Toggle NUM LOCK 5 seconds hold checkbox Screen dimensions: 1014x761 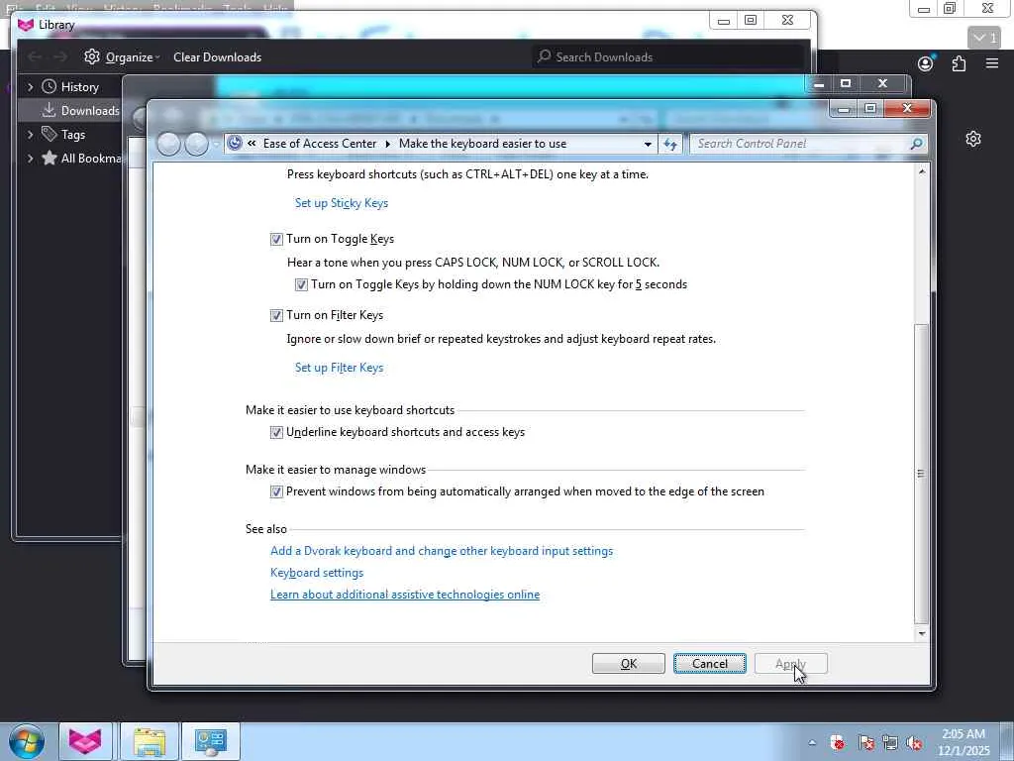click(301, 284)
